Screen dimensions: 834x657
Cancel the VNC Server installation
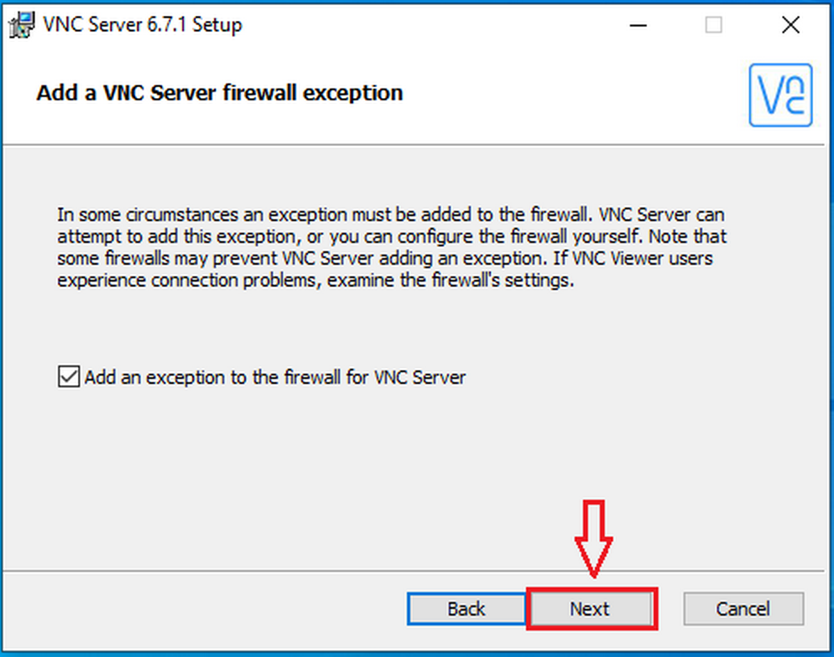coord(742,608)
